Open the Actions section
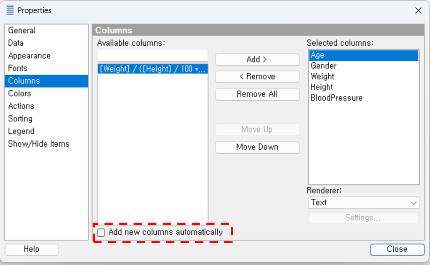The width and height of the screenshot is (430, 265). click(x=47, y=106)
